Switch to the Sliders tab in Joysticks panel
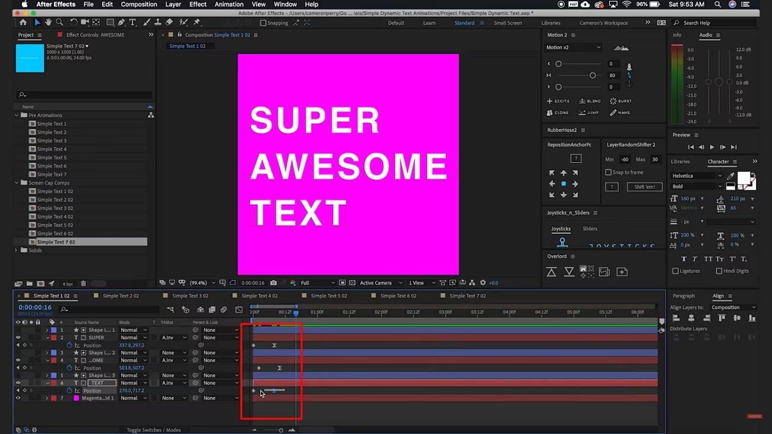The height and width of the screenshot is (434, 772). tap(590, 229)
